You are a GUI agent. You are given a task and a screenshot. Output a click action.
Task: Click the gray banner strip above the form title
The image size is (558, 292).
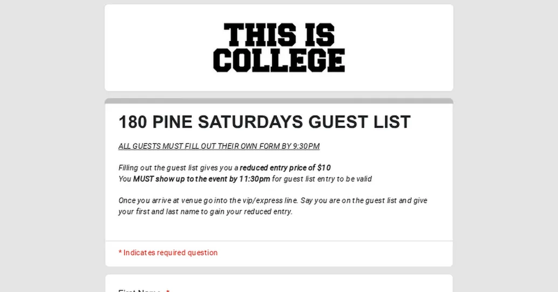pos(279,101)
